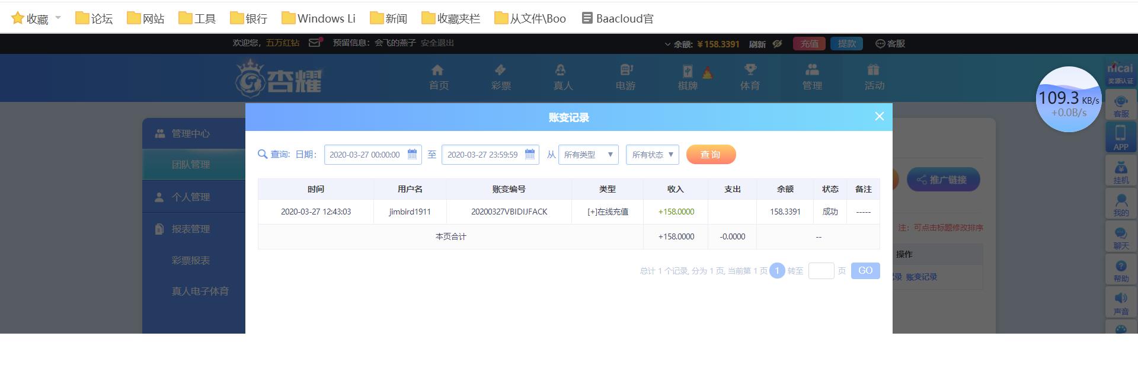Open 活动 promotions gift nav item

click(x=874, y=78)
